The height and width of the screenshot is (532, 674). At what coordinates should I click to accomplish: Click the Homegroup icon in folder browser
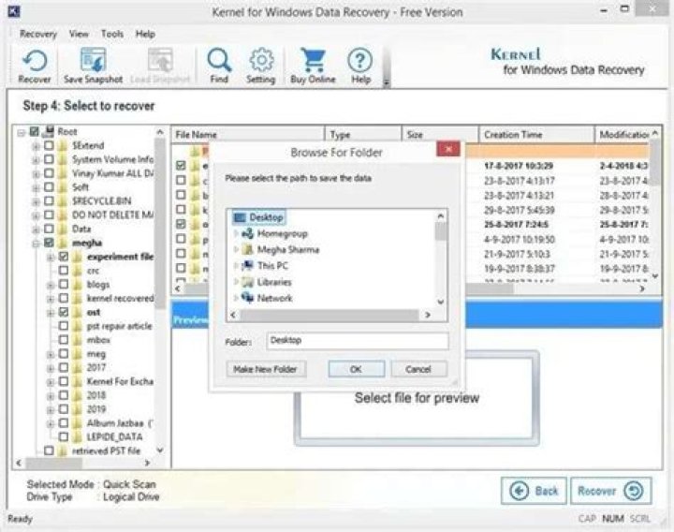click(x=247, y=233)
